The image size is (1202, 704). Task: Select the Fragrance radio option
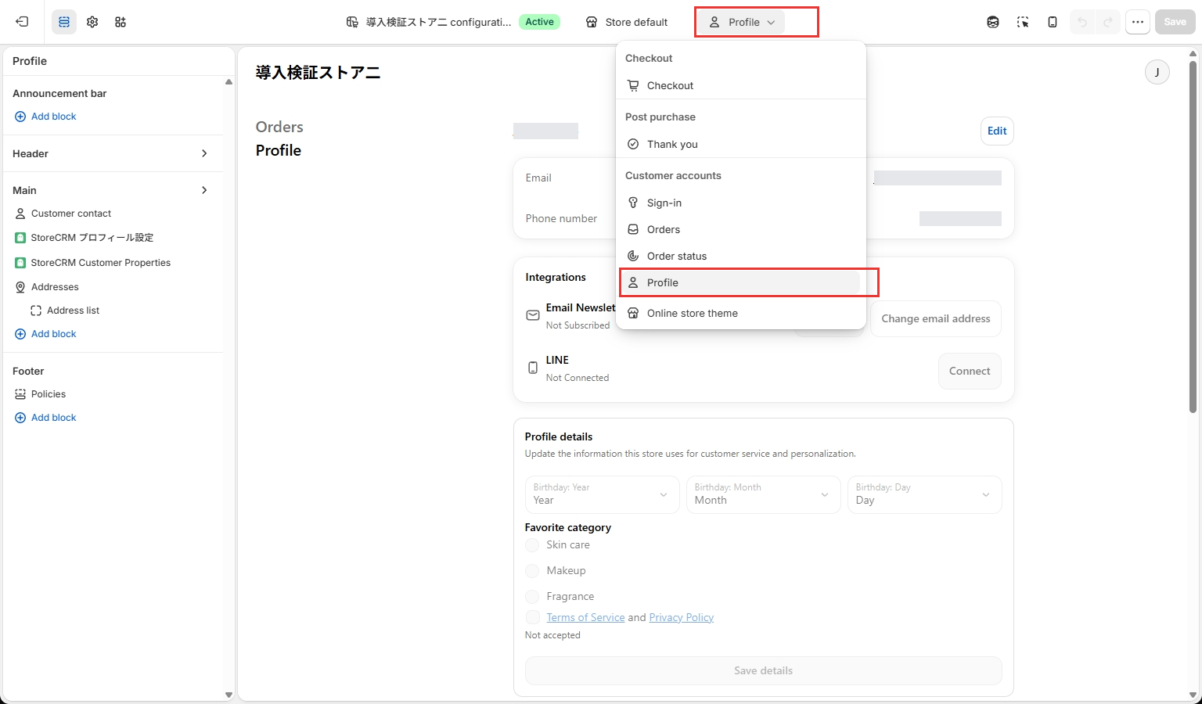tap(532, 597)
